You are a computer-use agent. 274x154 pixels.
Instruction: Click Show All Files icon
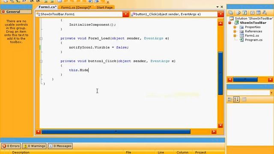238,12
